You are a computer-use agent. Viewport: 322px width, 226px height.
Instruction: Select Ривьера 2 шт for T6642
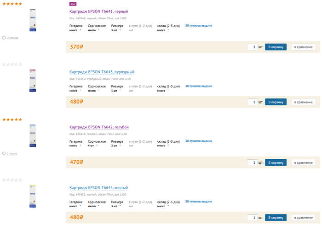click(x=117, y=144)
